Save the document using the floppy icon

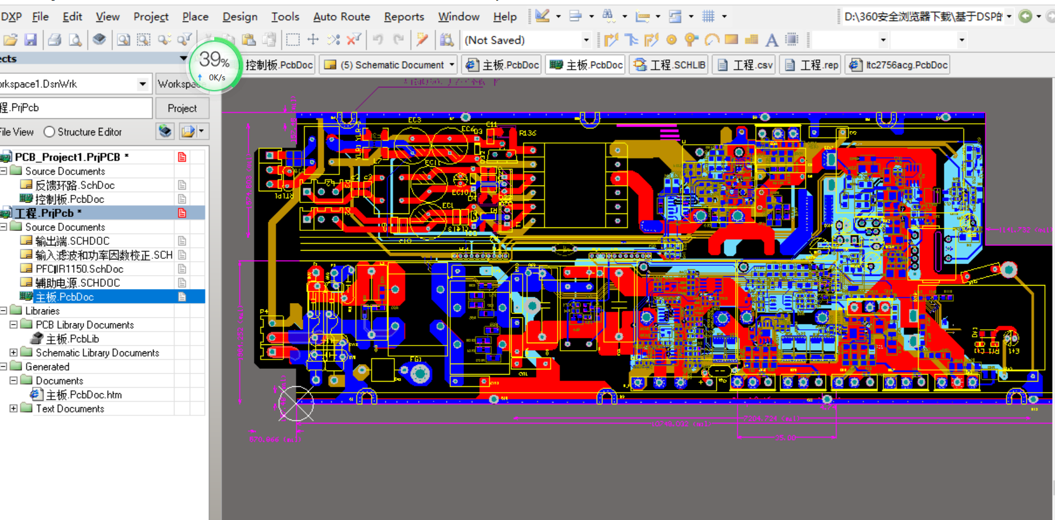tap(30, 40)
